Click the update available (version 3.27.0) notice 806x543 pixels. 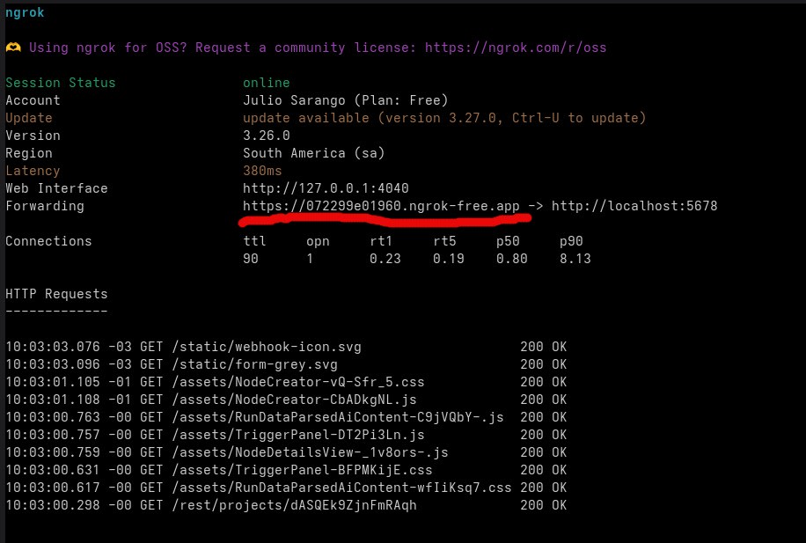click(444, 118)
